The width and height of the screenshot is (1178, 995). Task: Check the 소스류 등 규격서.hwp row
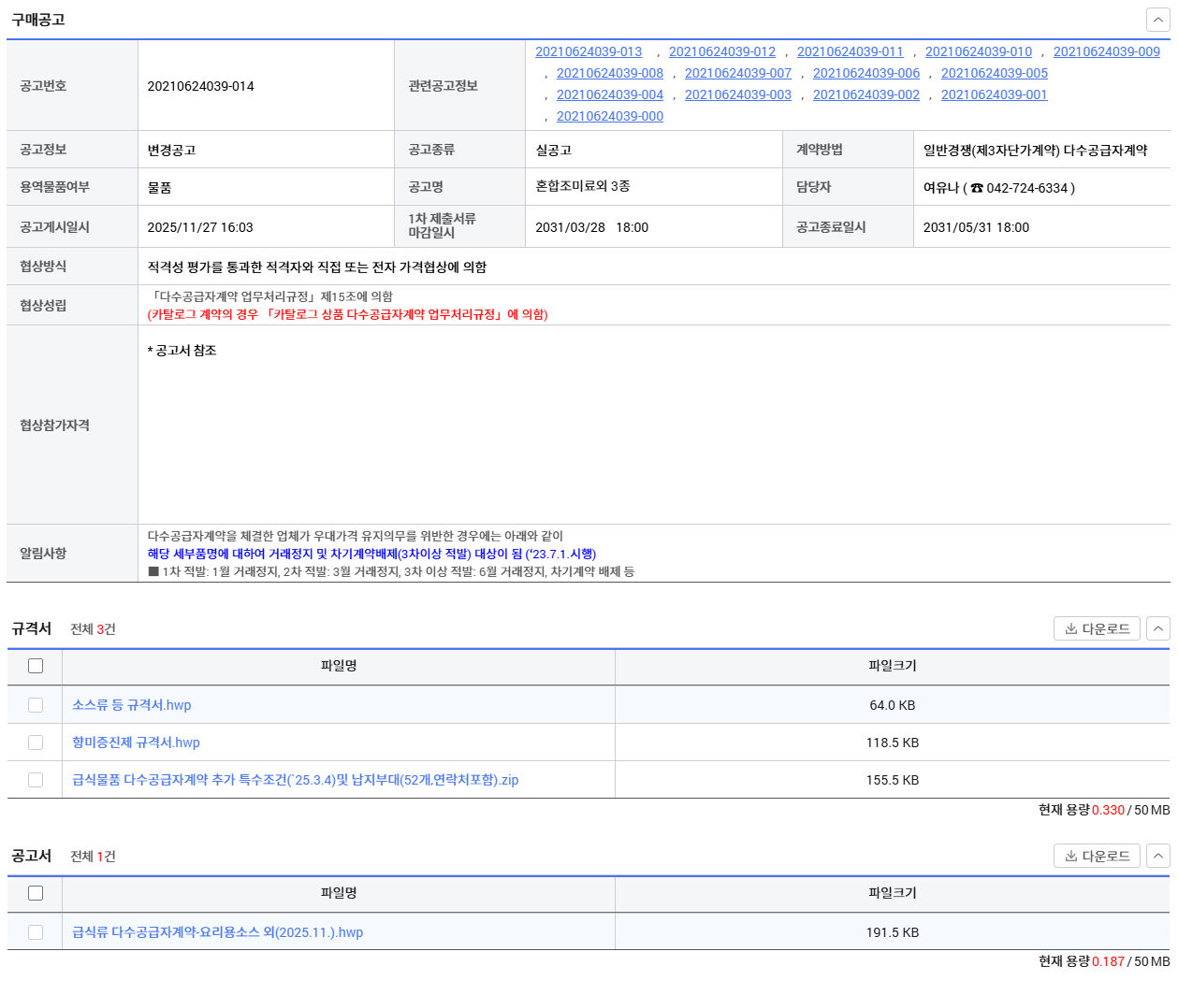click(36, 705)
